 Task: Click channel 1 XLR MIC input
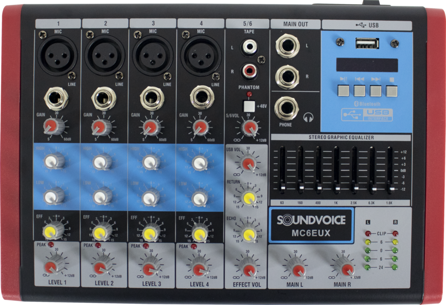(x=57, y=55)
